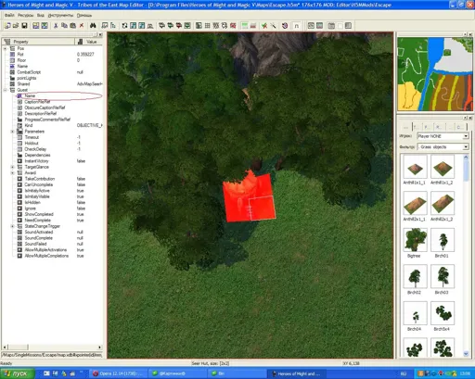Select the IsHidden property row

point(53,202)
